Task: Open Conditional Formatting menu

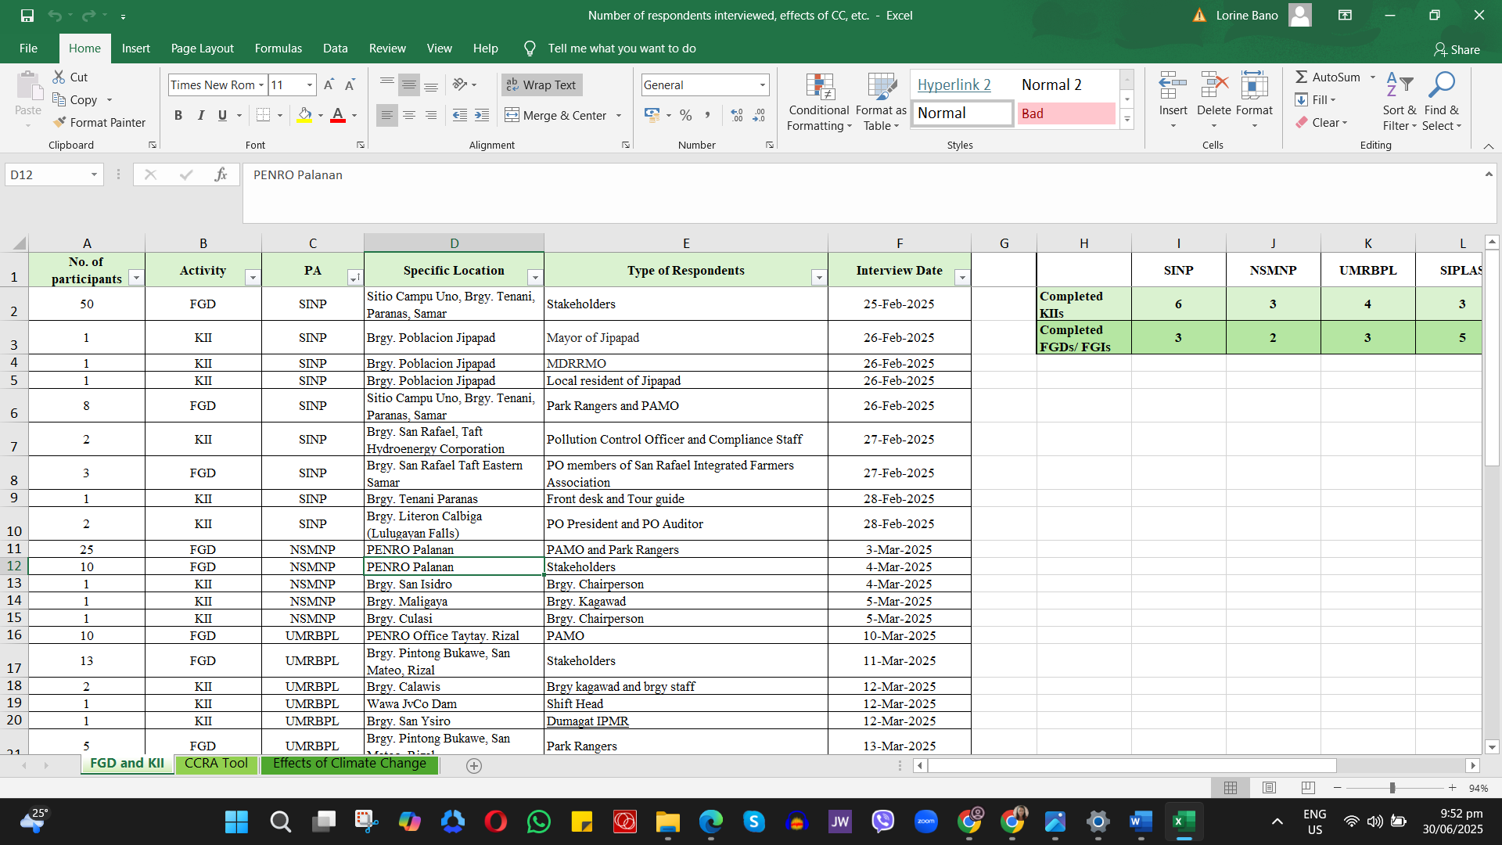Action: coord(819,102)
